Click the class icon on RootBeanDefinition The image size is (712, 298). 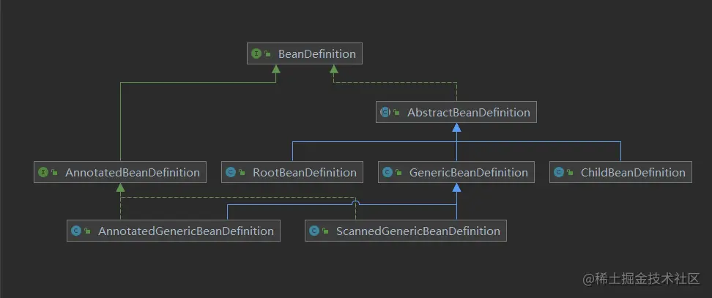[x=231, y=172]
